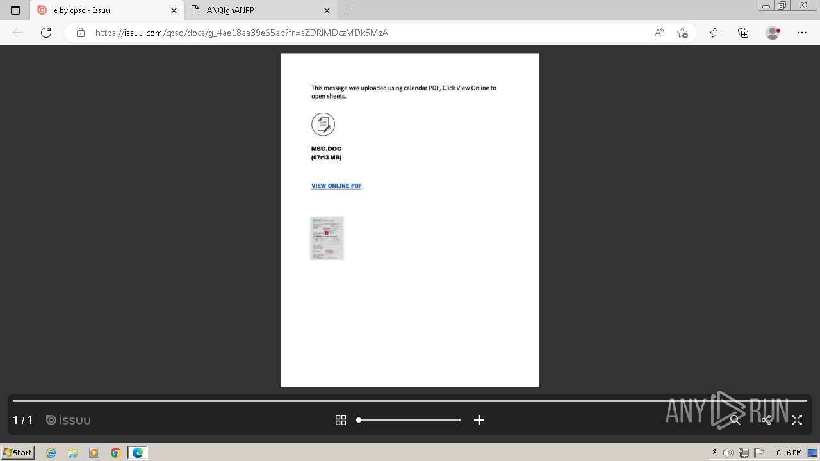Image resolution: width=820 pixels, height=461 pixels.
Task: Click the page progress bar
Action: [410, 401]
